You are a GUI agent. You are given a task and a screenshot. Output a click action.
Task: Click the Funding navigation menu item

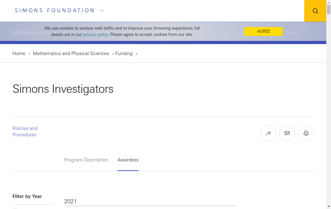pos(218,33)
